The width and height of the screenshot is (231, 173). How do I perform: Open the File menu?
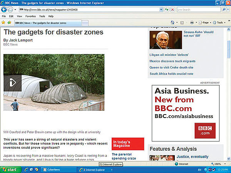[x=4, y=16]
